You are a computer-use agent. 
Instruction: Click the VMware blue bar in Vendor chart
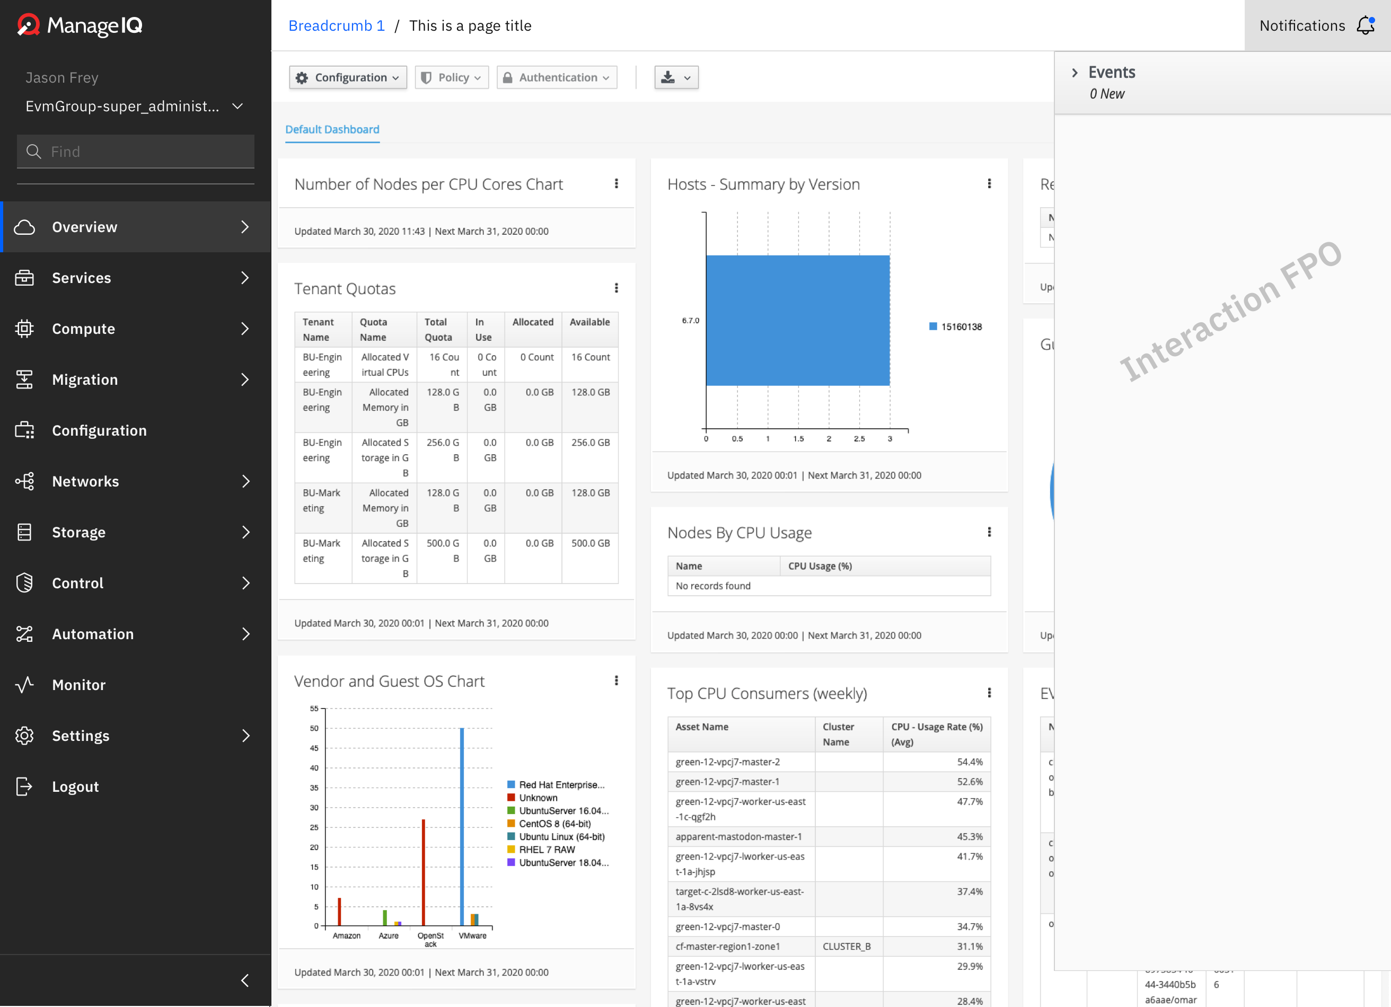pyautogui.click(x=462, y=827)
